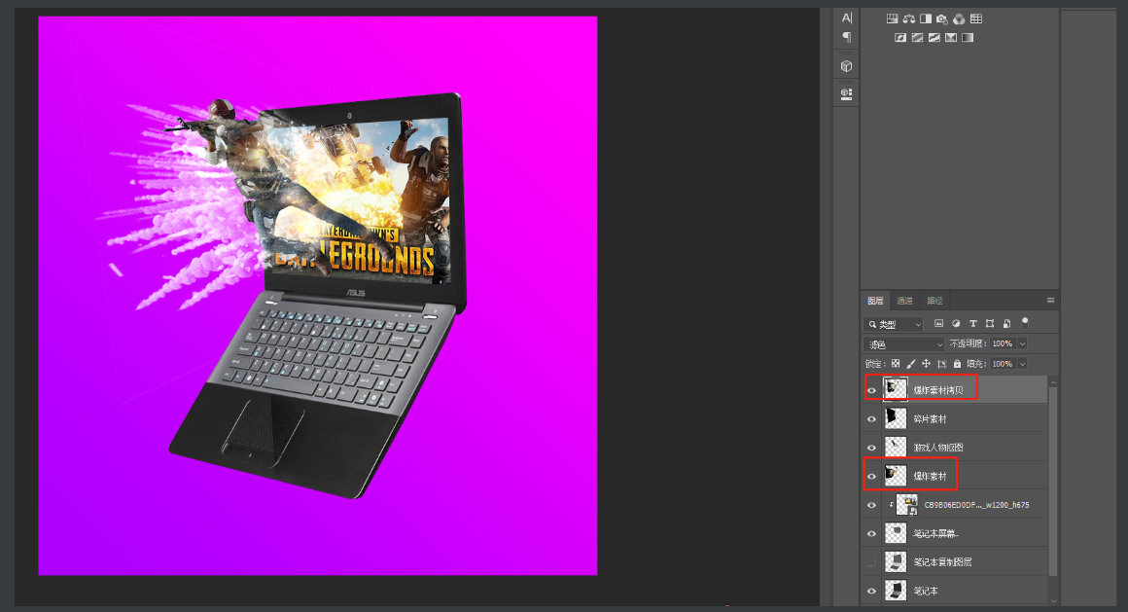The image size is (1128, 612).
Task: Filter layers by pixel layers icon
Action: point(938,324)
